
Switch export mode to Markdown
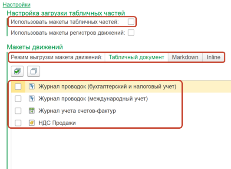tap(185, 57)
